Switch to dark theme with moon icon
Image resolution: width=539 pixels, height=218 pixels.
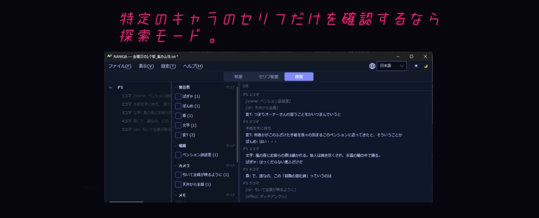pyautogui.click(x=425, y=66)
